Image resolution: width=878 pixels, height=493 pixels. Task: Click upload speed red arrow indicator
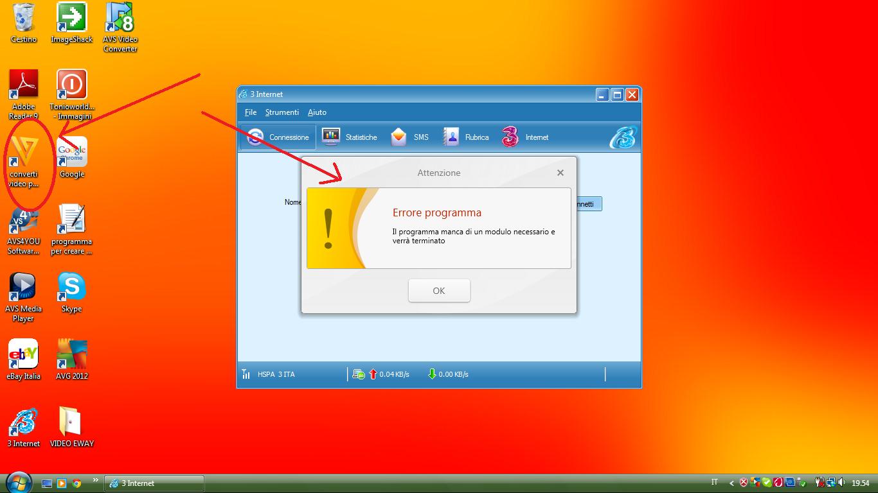tap(373, 374)
